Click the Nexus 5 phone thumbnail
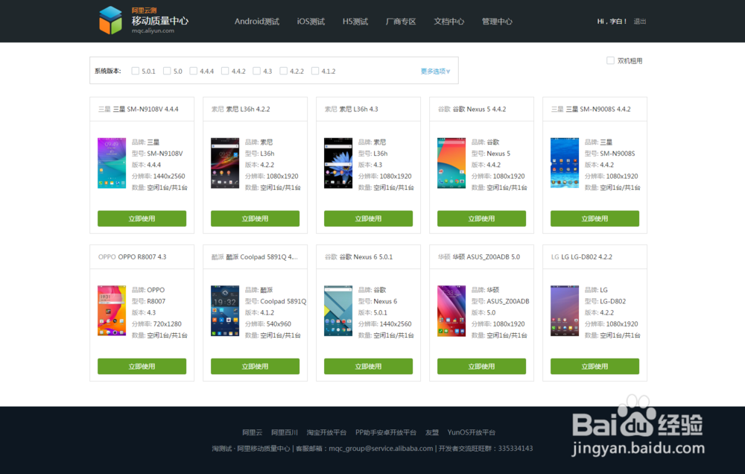The image size is (745, 474). (451, 163)
